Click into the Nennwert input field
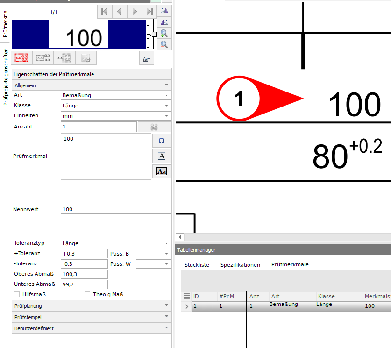Screen dimensions: 391x348 (x=115, y=209)
